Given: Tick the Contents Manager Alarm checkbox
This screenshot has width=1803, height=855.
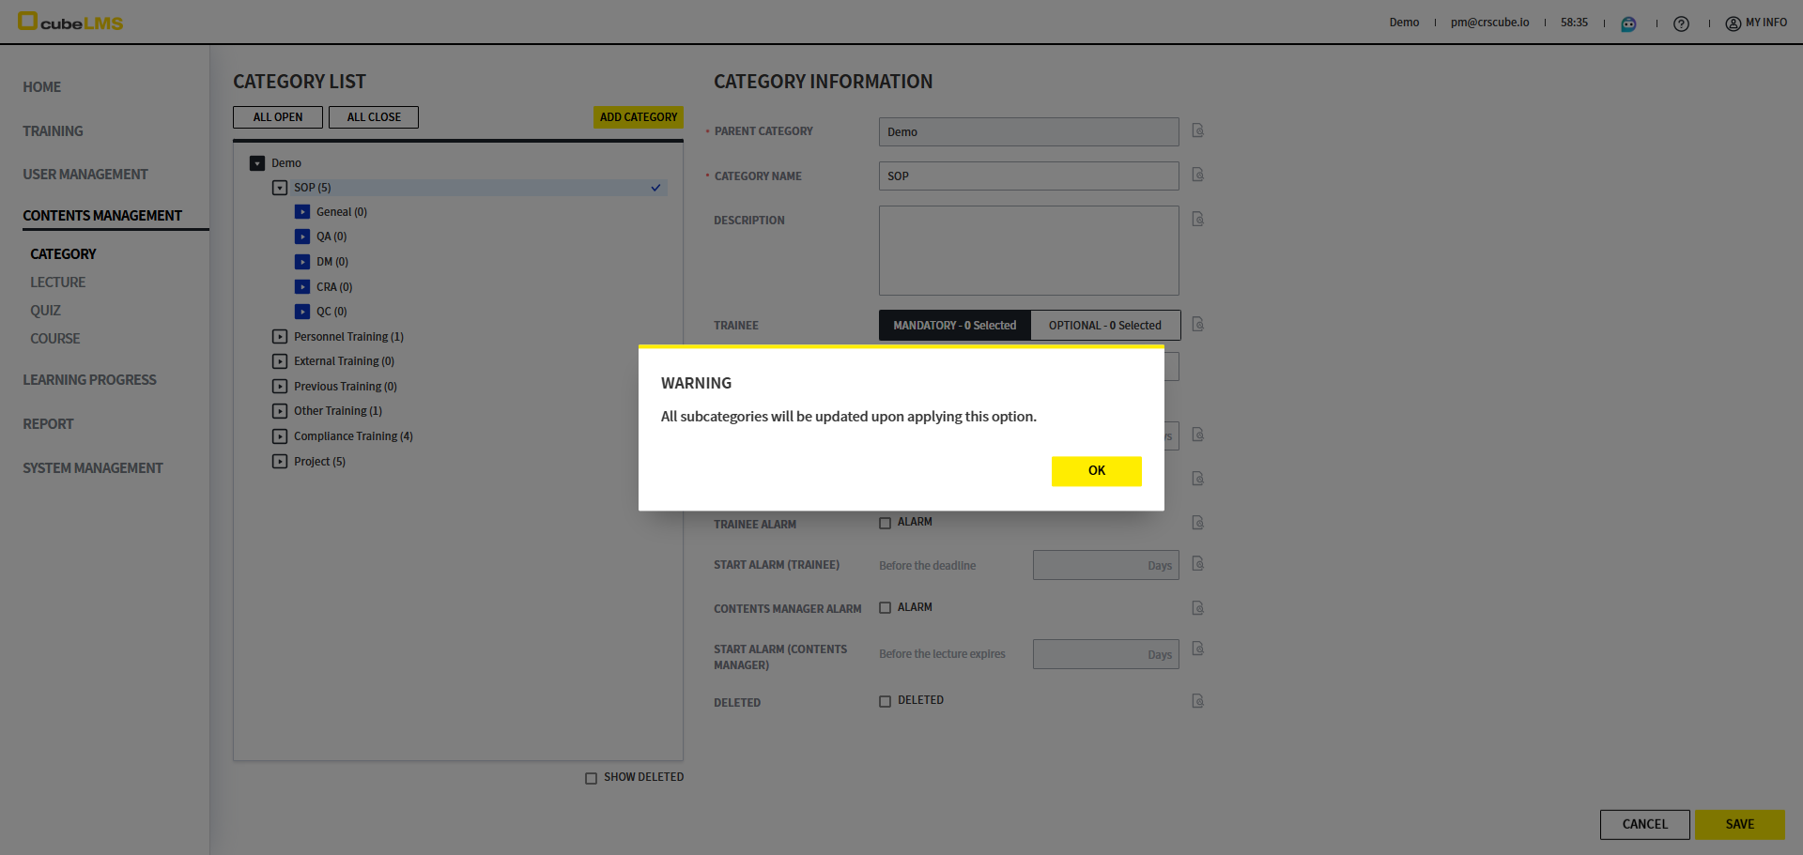Looking at the screenshot, I should click(885, 608).
